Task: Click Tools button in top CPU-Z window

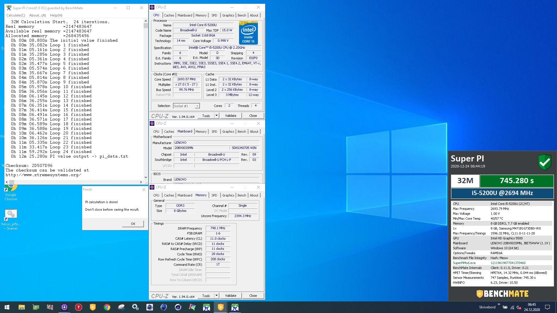Action: [206, 116]
